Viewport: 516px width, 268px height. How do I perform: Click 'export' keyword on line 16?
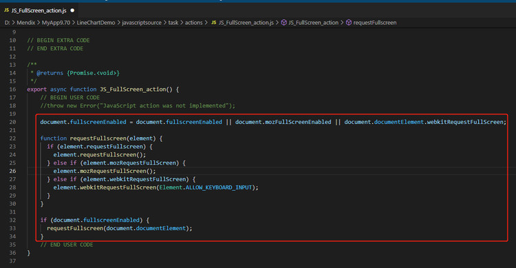click(x=37, y=90)
